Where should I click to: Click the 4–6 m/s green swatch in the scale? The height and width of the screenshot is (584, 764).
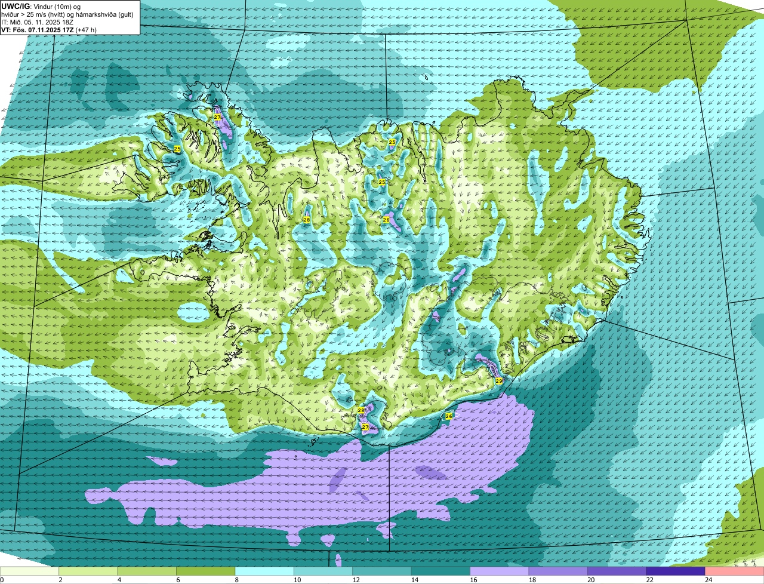(x=147, y=571)
